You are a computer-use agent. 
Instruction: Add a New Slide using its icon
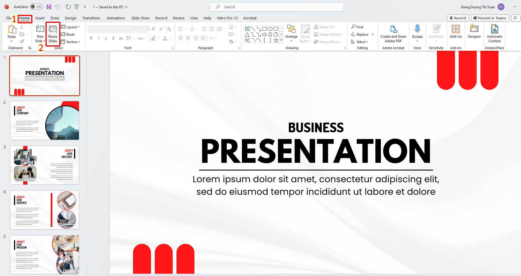40,29
